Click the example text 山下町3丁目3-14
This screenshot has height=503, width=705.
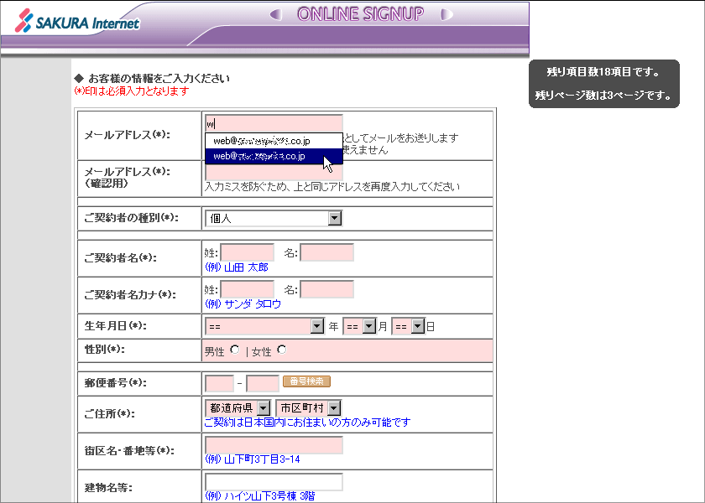[262, 459]
